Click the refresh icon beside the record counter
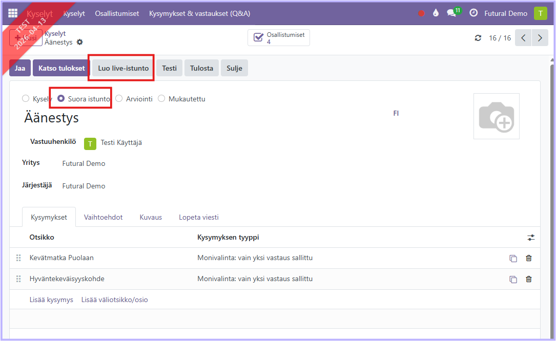 (478, 38)
